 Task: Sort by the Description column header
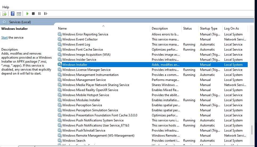pyautogui.click(x=160, y=28)
